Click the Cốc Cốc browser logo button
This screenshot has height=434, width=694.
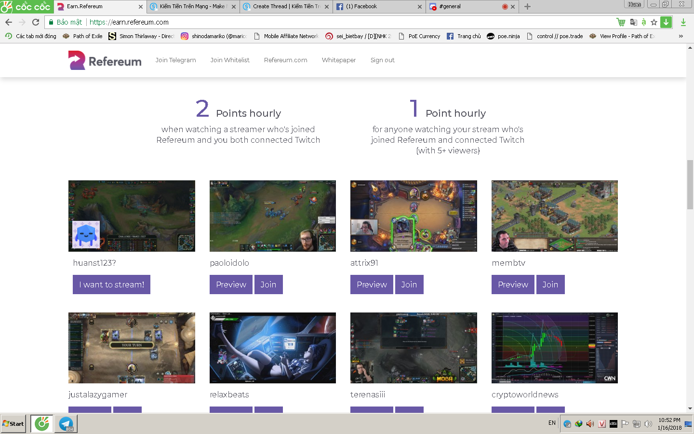click(x=27, y=6)
